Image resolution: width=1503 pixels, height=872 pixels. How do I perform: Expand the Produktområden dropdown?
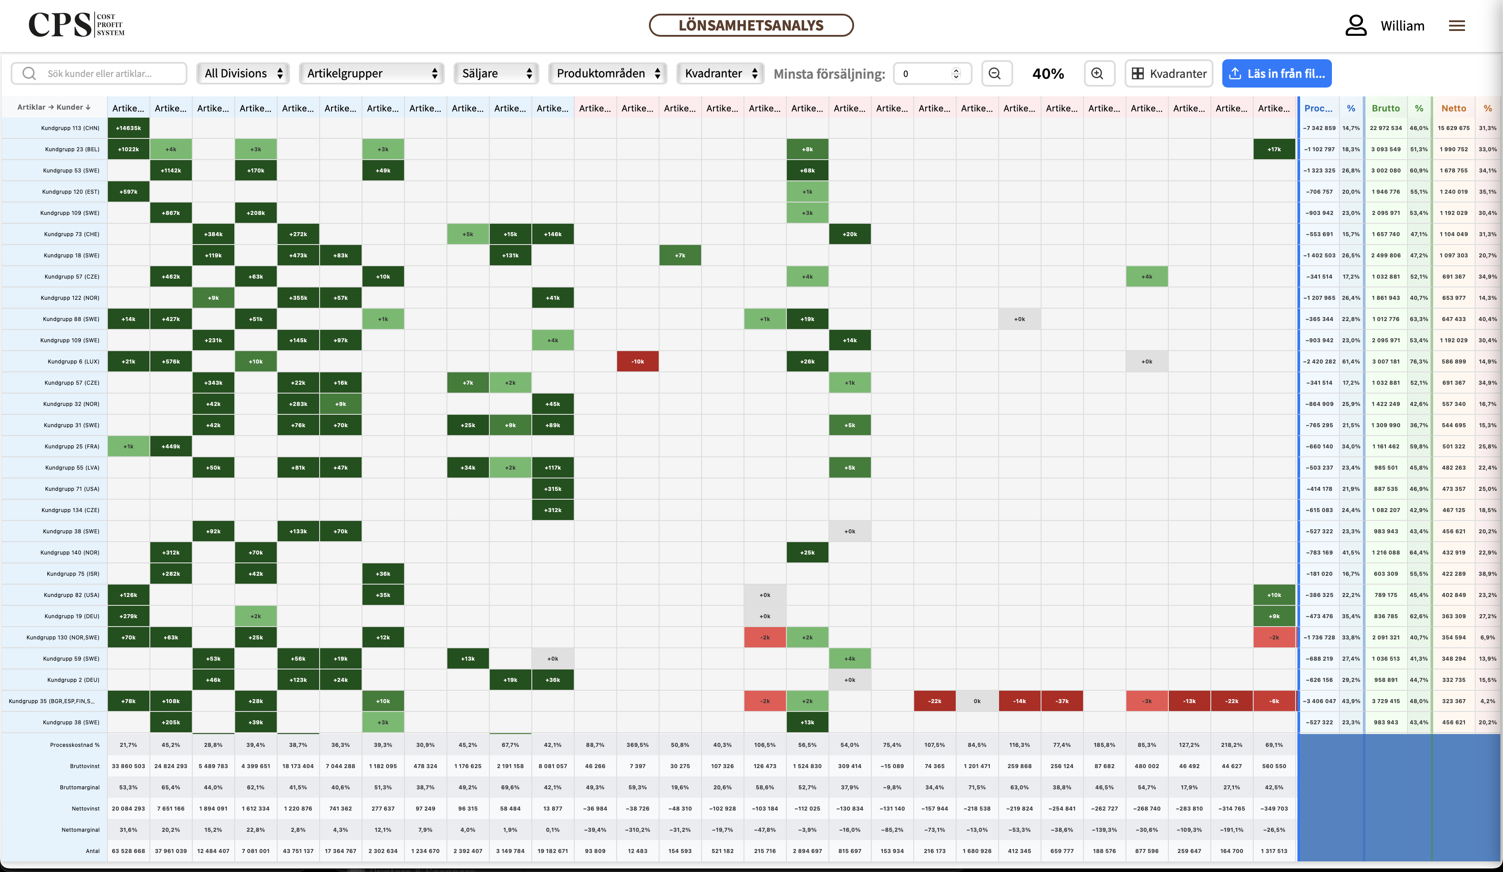[608, 73]
